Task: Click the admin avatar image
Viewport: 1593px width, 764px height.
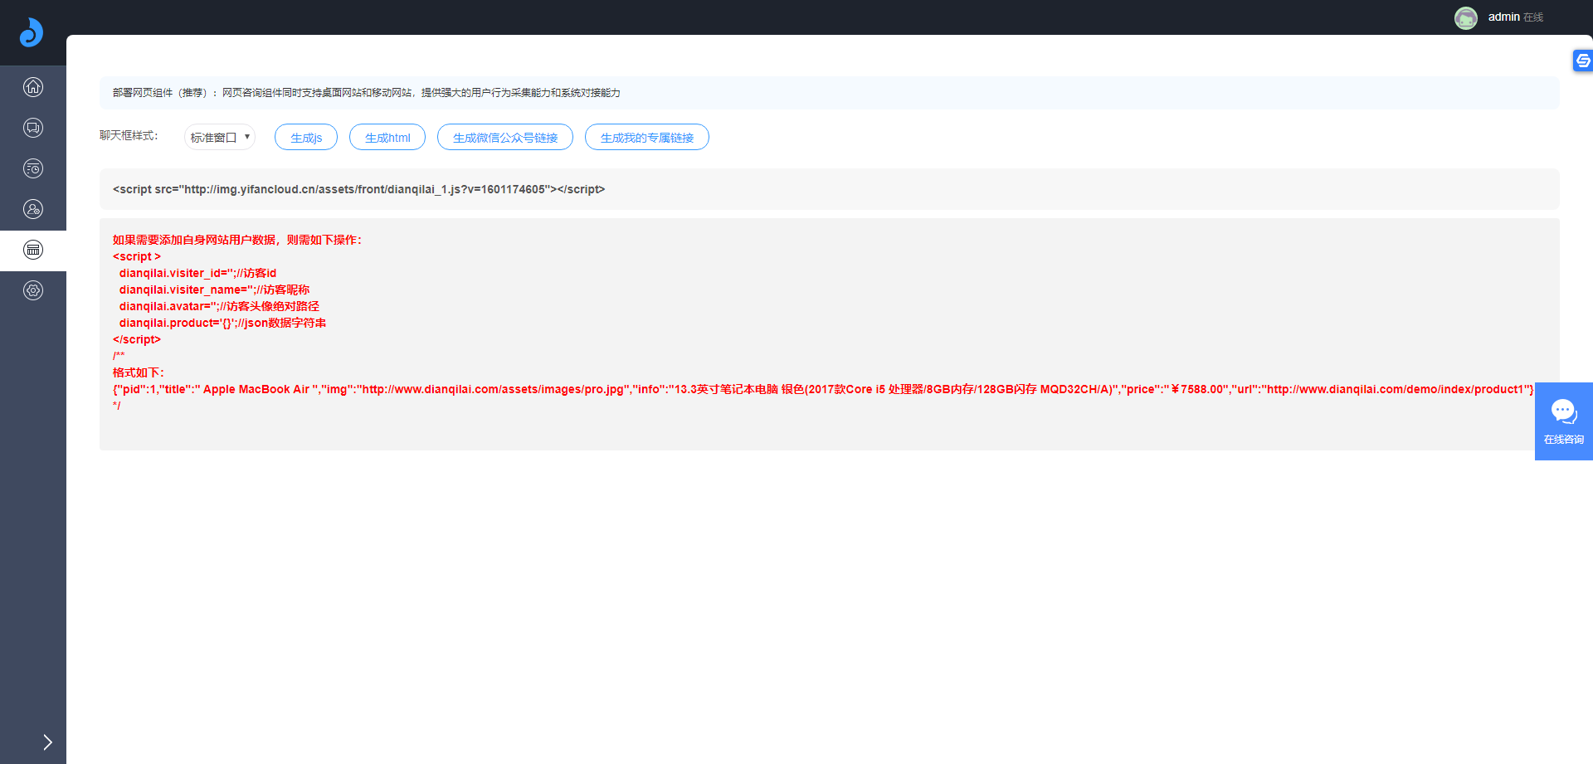Action: (1465, 17)
